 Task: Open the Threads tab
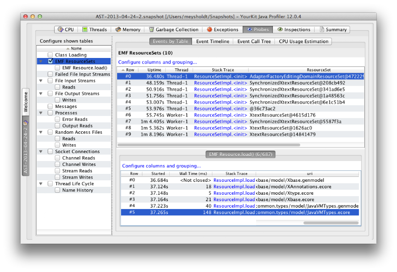(95, 30)
